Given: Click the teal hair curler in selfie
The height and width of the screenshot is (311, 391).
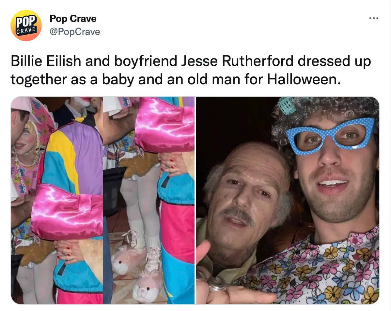Looking at the screenshot, I should point(287,106).
